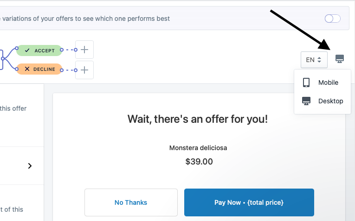Open the EN language dropdown
Image resolution: width=355 pixels, height=221 pixels.
tap(314, 60)
